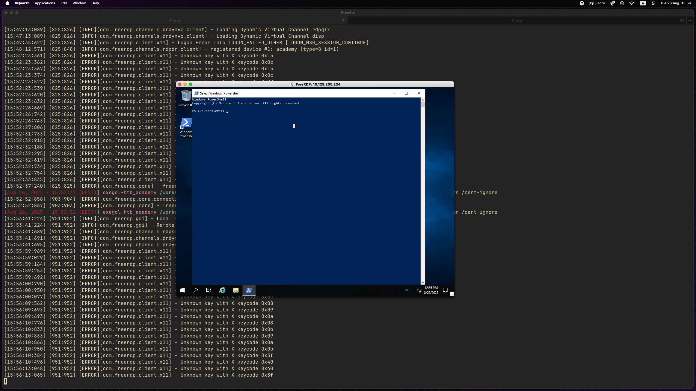Expand hidden system tray icons chevron

pyautogui.click(x=406, y=290)
